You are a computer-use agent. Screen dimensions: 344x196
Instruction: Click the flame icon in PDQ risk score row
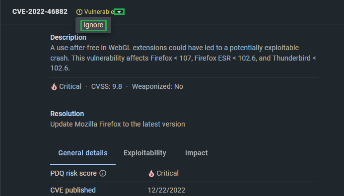tap(151, 173)
